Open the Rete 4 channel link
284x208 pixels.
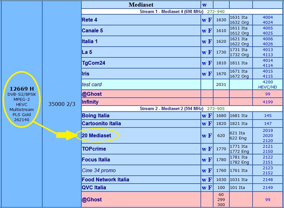[x=90, y=20]
